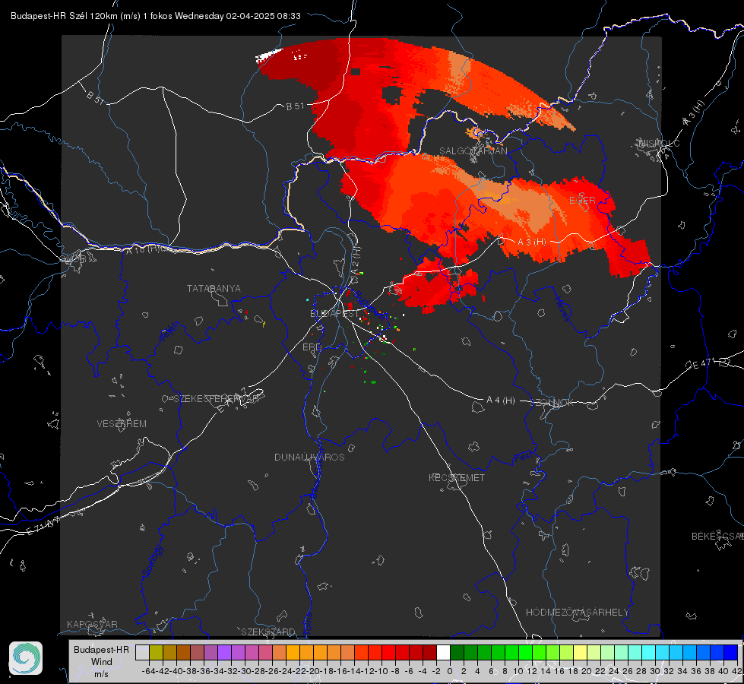Image resolution: width=744 pixels, height=684 pixels.
Task: Click the '20' legend value
Action: (x=587, y=671)
